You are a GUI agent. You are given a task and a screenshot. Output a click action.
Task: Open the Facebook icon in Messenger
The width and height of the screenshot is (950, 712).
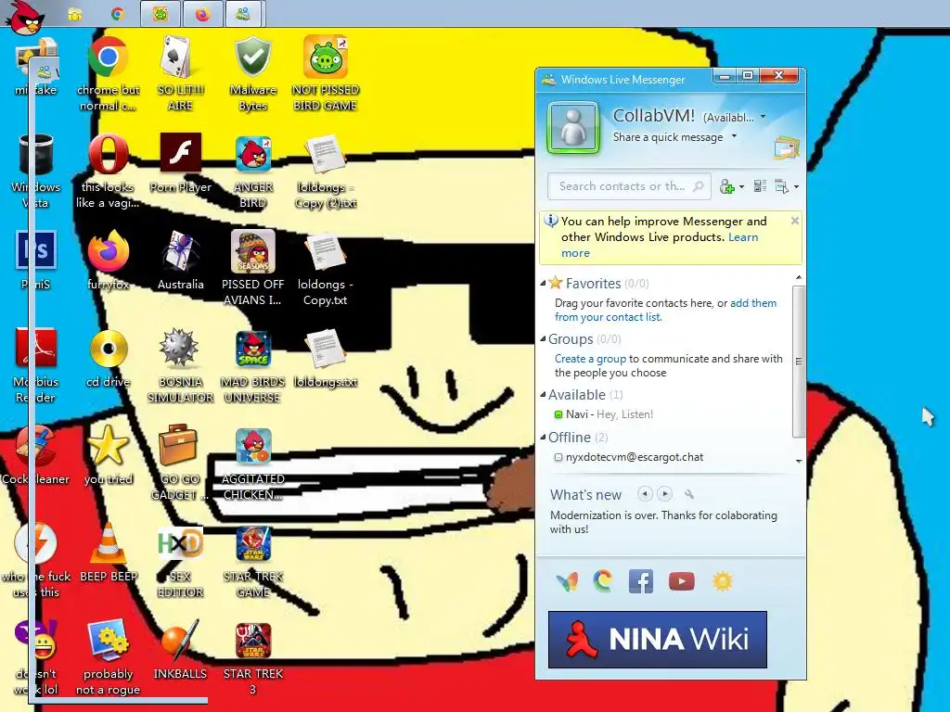pyautogui.click(x=640, y=581)
